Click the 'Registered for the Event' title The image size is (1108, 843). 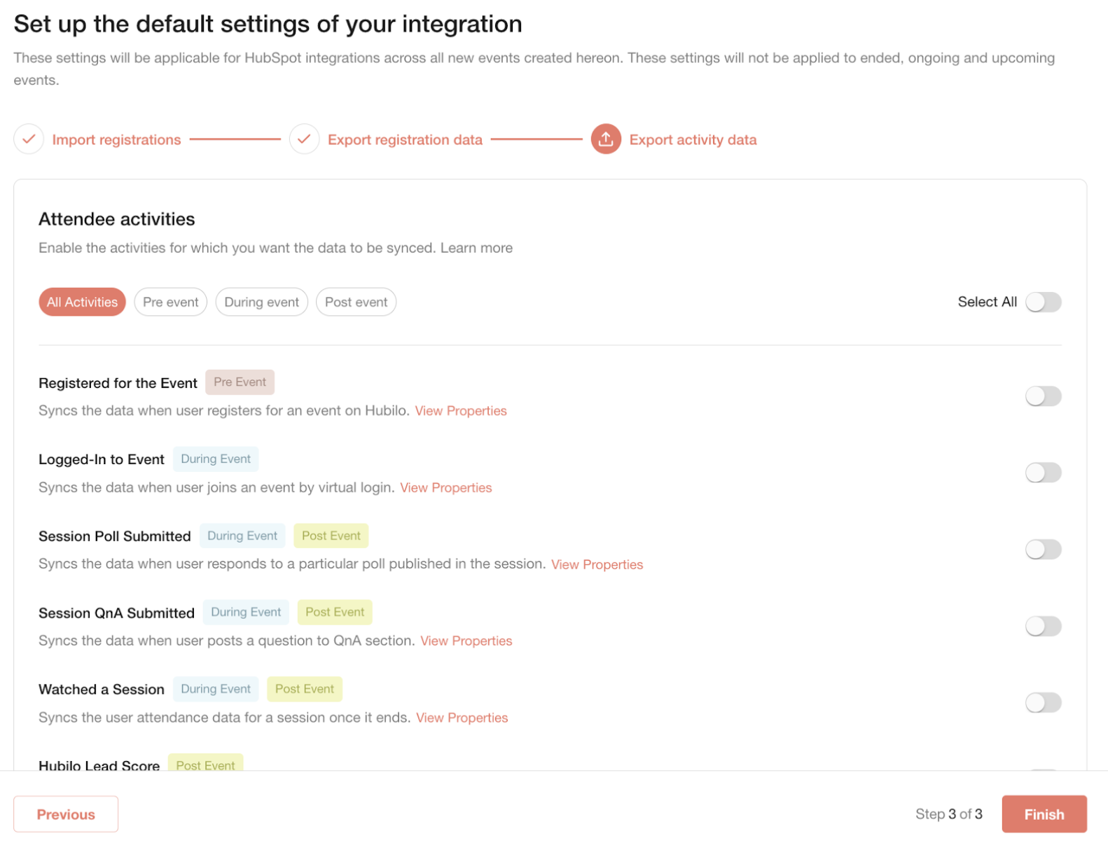[x=118, y=384]
